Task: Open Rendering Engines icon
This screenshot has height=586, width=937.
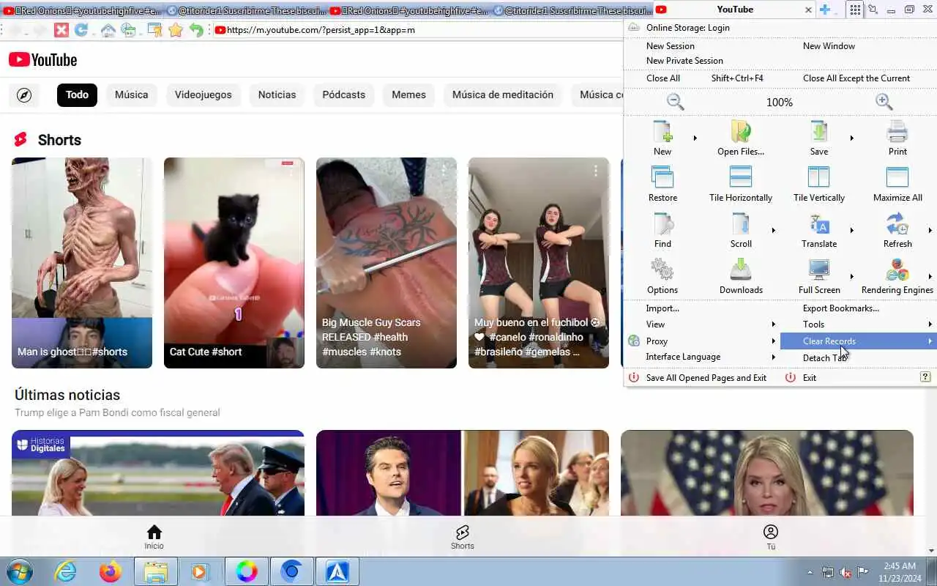Action: tap(897, 270)
